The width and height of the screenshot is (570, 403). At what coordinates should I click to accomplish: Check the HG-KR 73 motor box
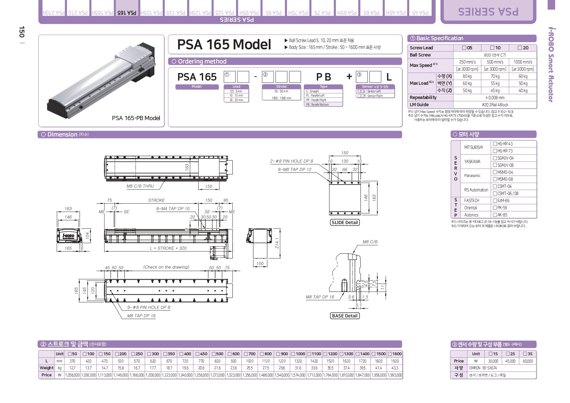(495, 151)
